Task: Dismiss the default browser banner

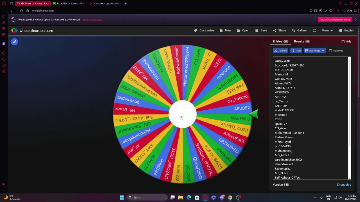Action: 356,20
